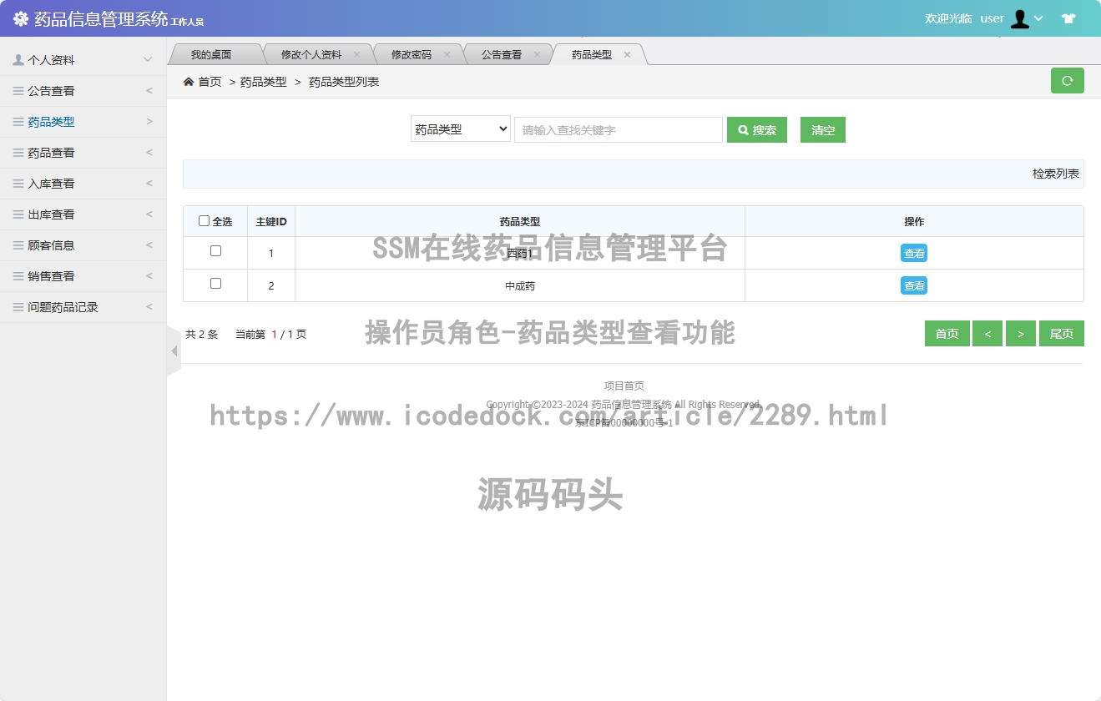Screen dimensions: 1101x701
Task: Click 查看 button for 中成药 row
Action: click(914, 285)
